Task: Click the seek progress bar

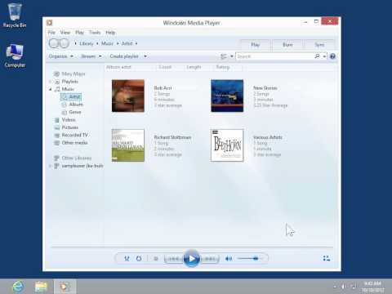Action: (192, 247)
